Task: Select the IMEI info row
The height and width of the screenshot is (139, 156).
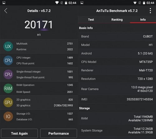Action: tap(117, 99)
